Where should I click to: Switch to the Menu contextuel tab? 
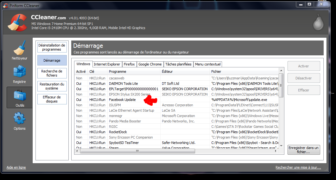[208, 64]
